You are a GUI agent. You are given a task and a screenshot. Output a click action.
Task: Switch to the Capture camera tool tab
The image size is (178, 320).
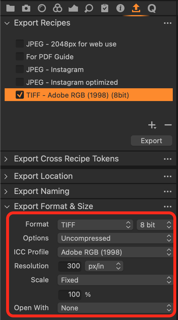click(x=26, y=8)
